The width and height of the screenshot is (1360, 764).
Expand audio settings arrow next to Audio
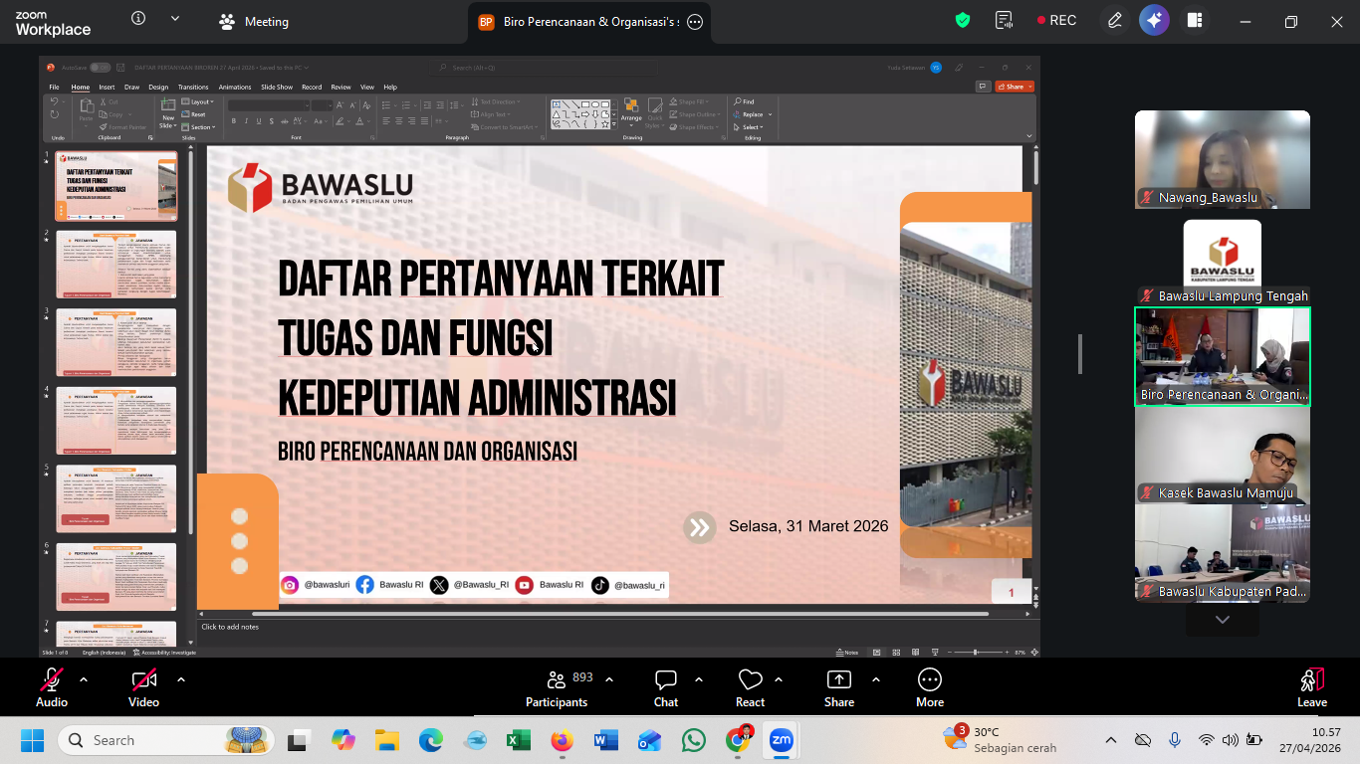tap(84, 679)
